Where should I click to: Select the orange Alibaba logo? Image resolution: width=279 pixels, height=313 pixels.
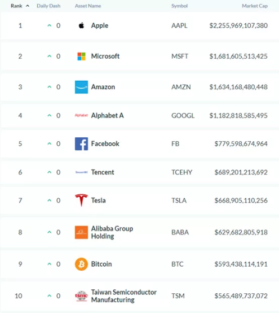click(x=81, y=232)
